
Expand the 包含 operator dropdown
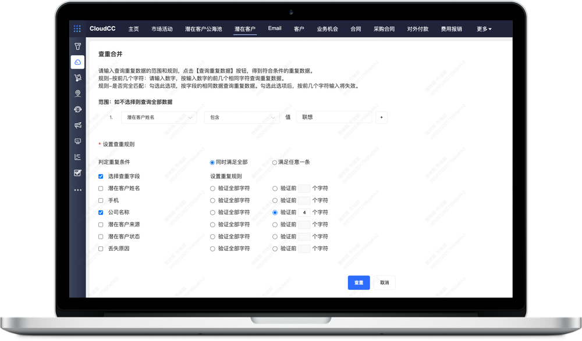242,117
